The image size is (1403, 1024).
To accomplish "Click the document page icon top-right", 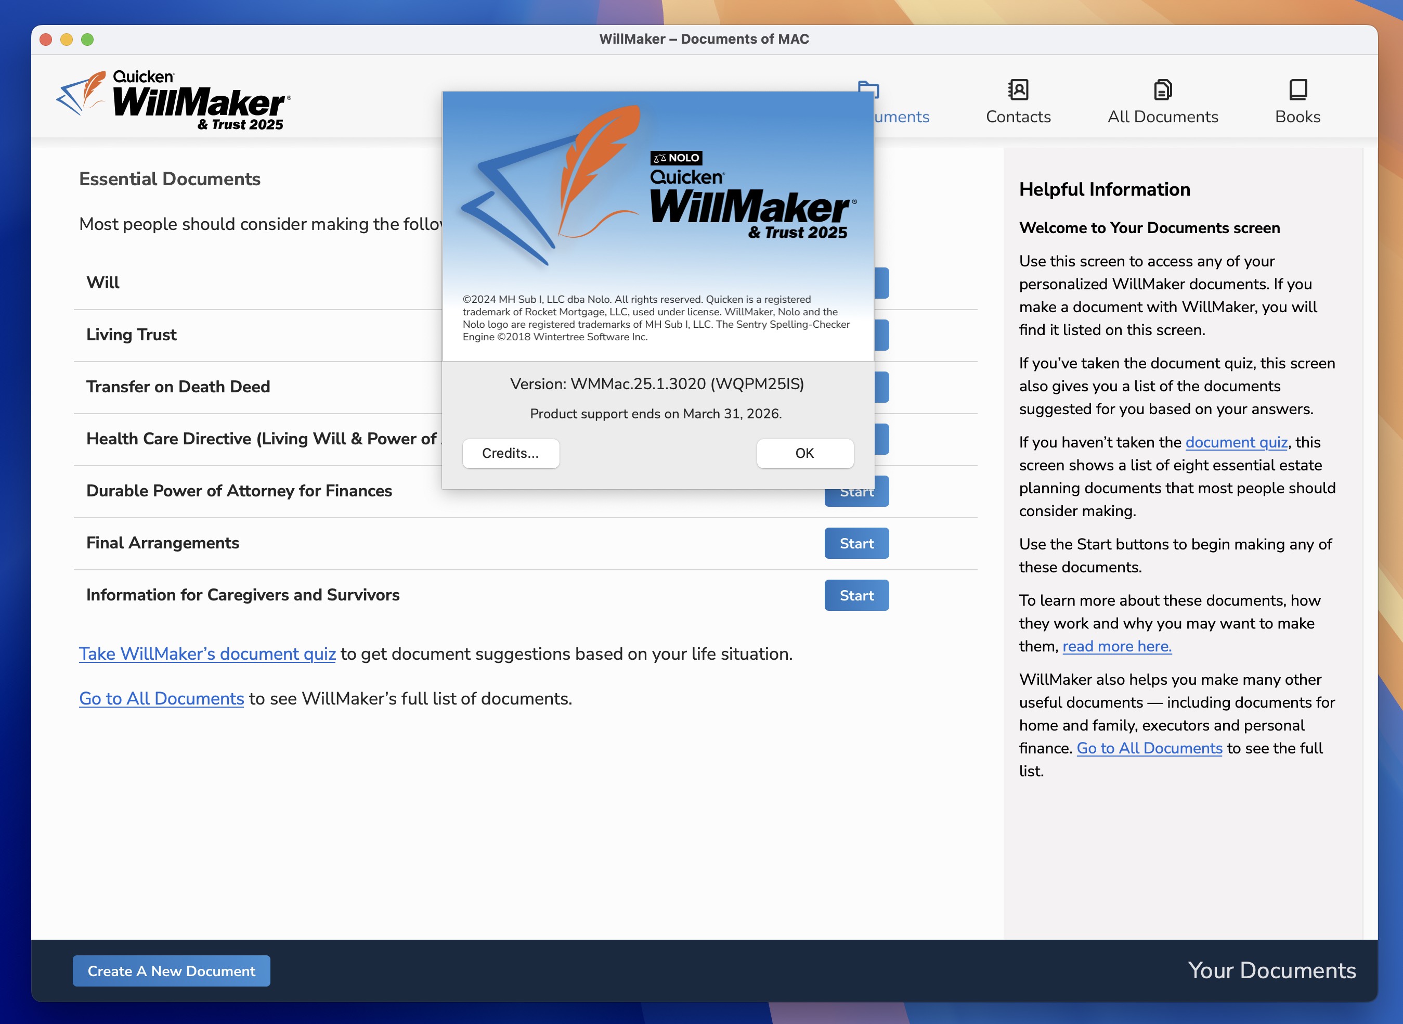I will pyautogui.click(x=1163, y=89).
